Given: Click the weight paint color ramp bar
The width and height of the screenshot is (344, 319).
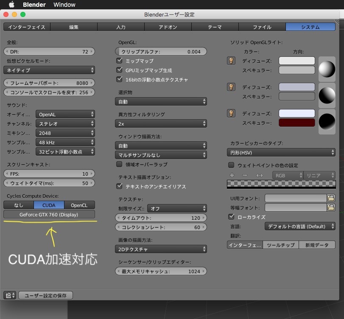Looking at the screenshot, I should click(x=281, y=184).
